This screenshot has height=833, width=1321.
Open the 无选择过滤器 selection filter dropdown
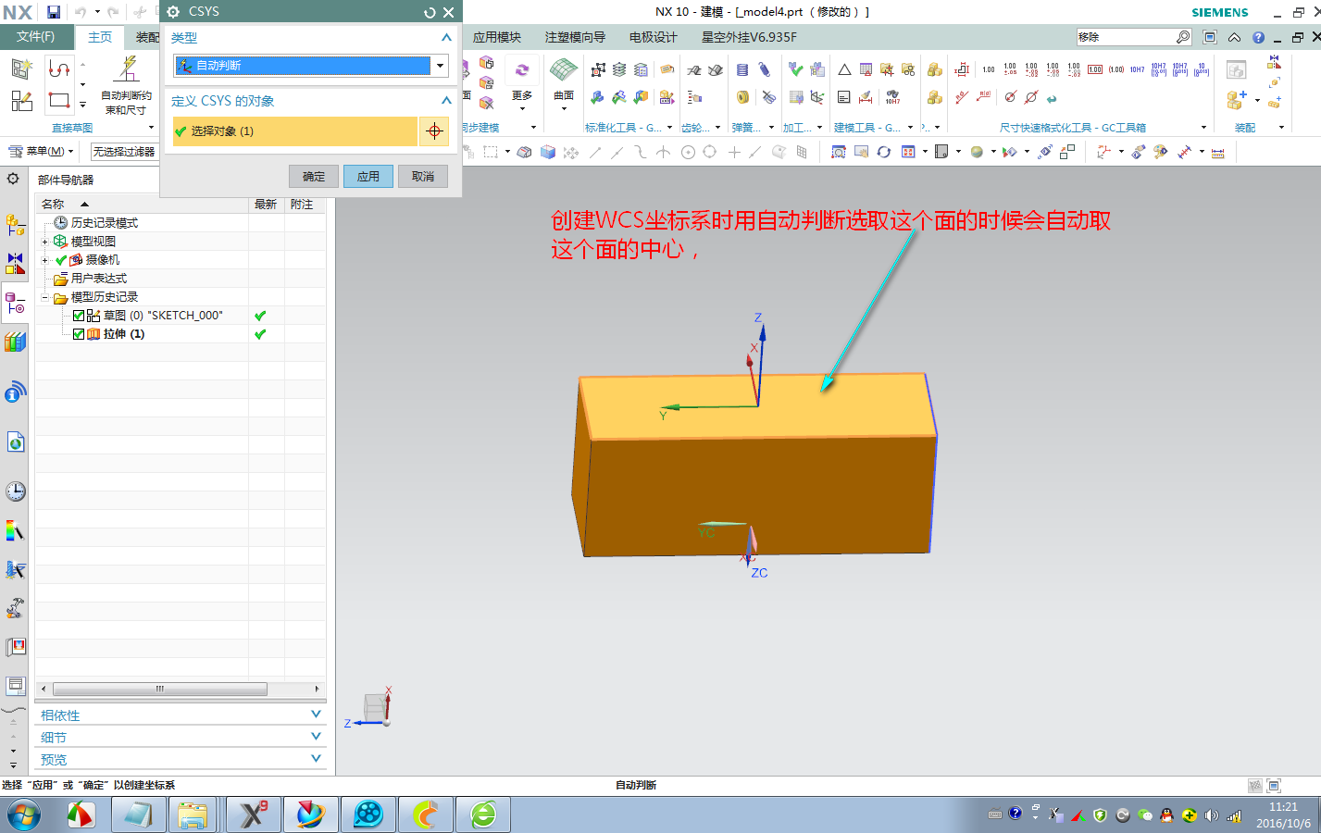[x=124, y=152]
